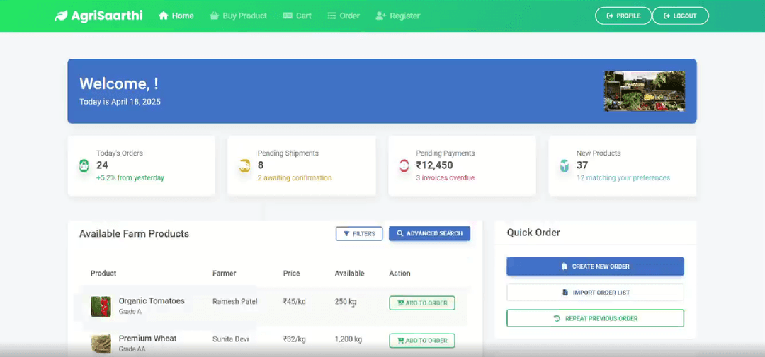This screenshot has width=765, height=357.
Task: Click the 'Premium Wheat' product name
Action: 148,339
